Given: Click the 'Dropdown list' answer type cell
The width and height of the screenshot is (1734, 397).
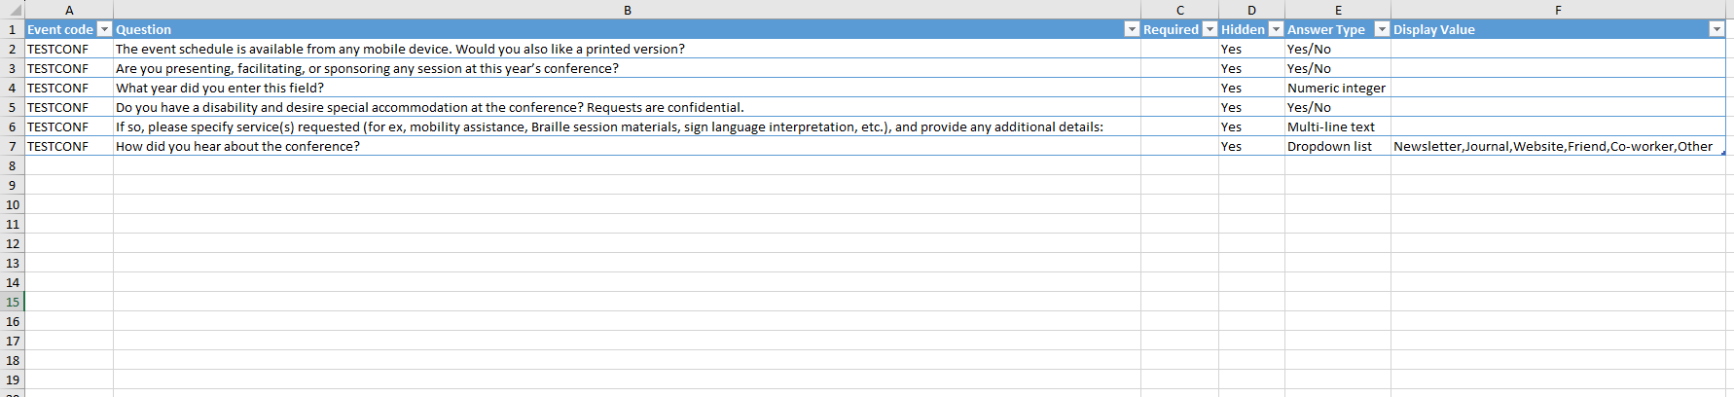Looking at the screenshot, I should pyautogui.click(x=1329, y=146).
